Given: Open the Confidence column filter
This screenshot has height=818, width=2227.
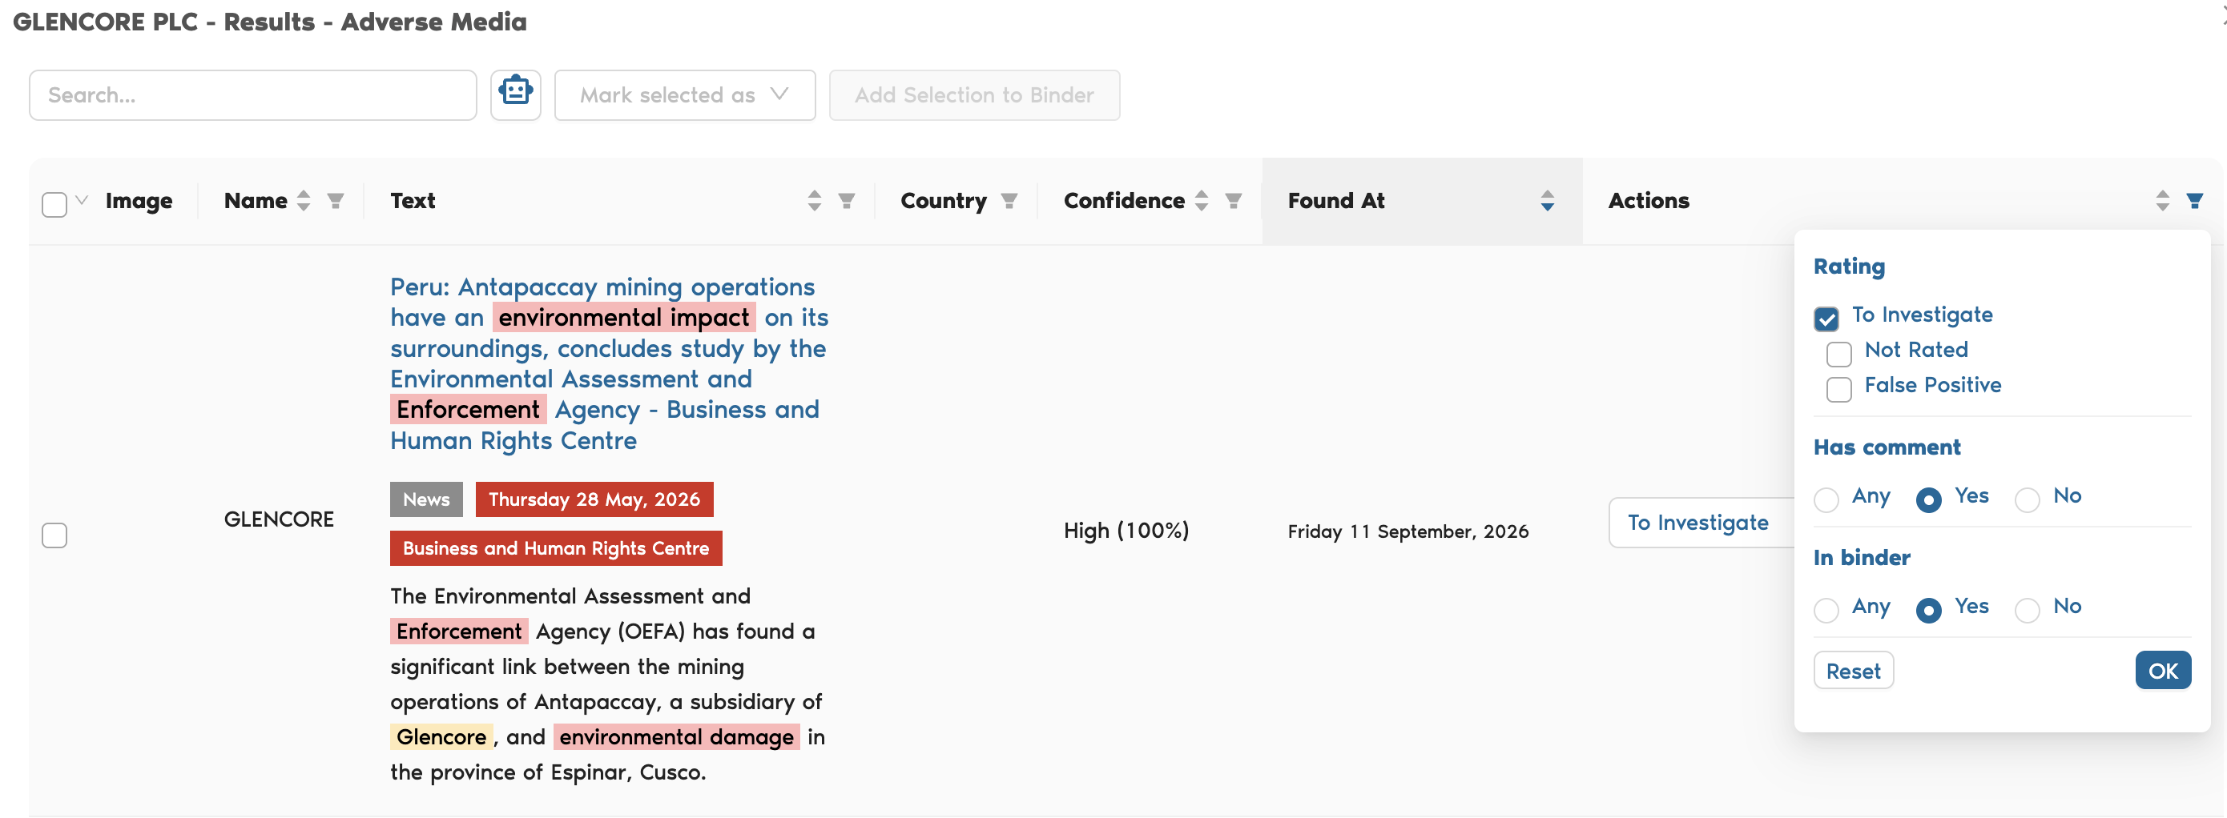Looking at the screenshot, I should (x=1234, y=200).
